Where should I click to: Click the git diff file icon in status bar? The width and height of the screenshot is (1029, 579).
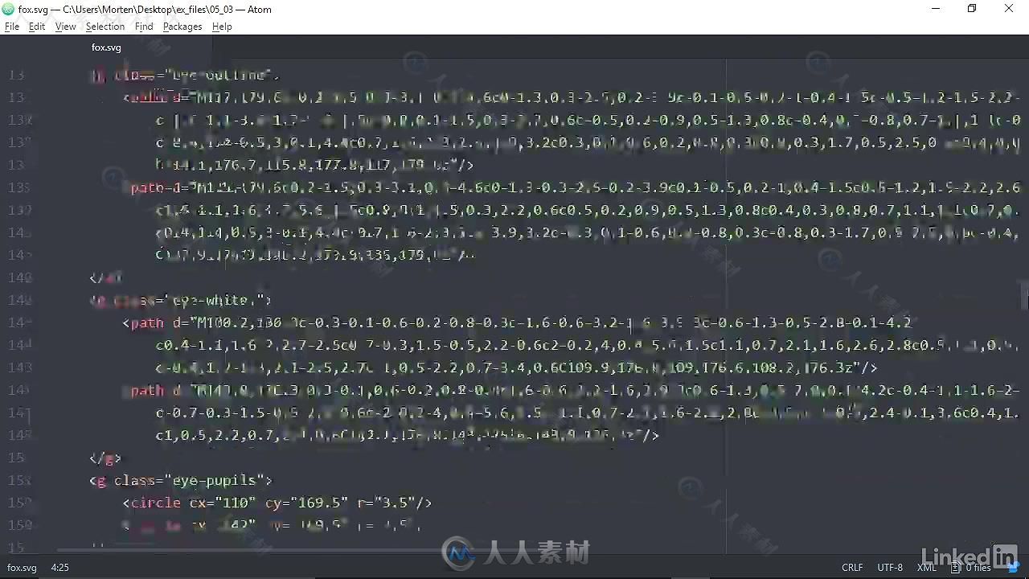coord(956,567)
